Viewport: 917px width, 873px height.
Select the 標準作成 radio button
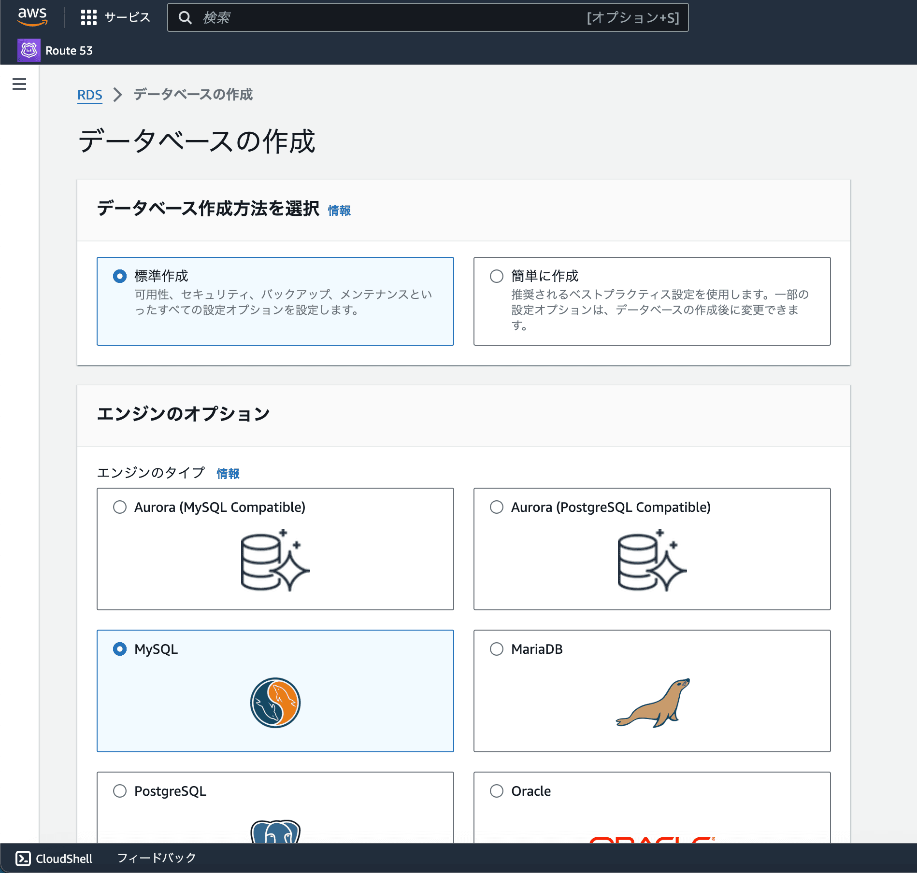click(x=120, y=276)
